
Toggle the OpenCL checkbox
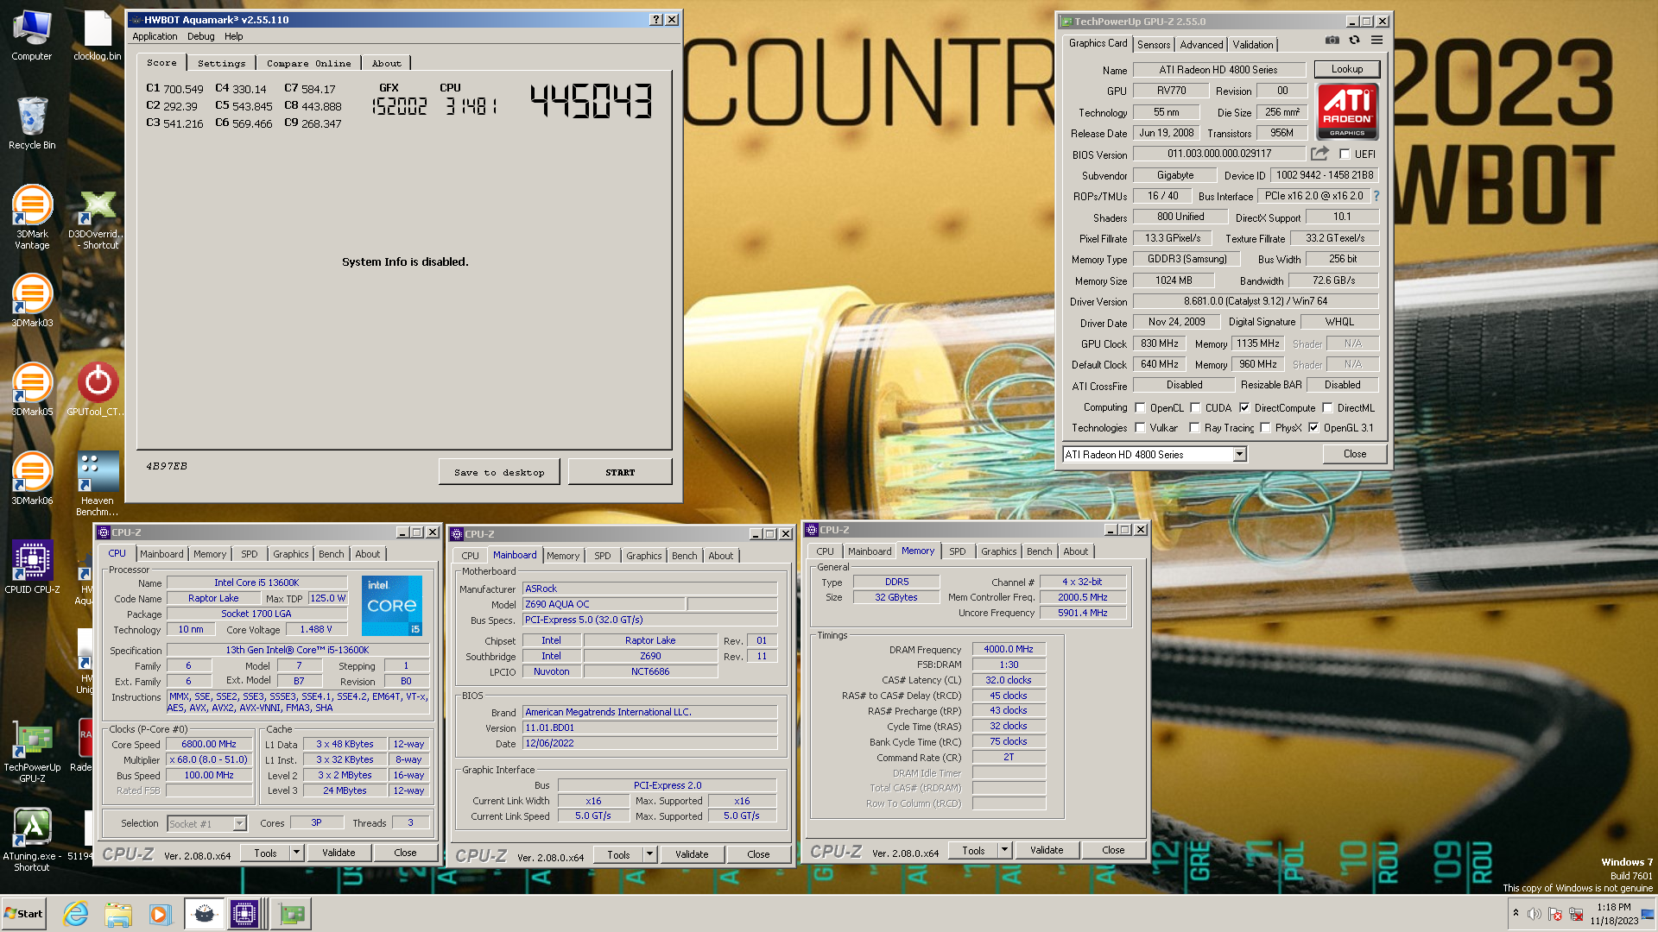1140,408
